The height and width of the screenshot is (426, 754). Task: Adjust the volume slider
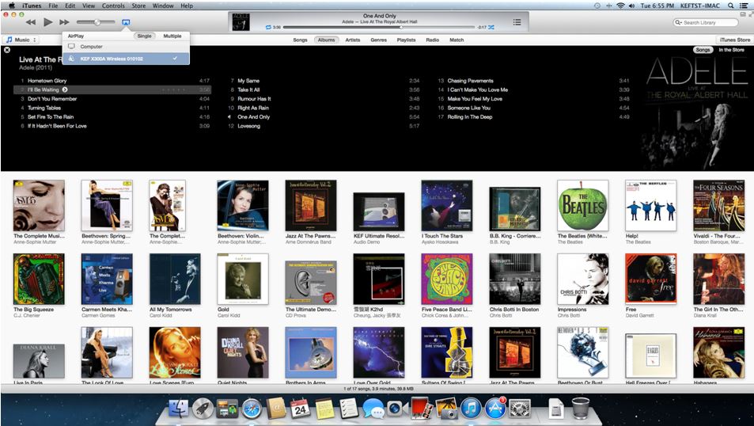pos(97,22)
